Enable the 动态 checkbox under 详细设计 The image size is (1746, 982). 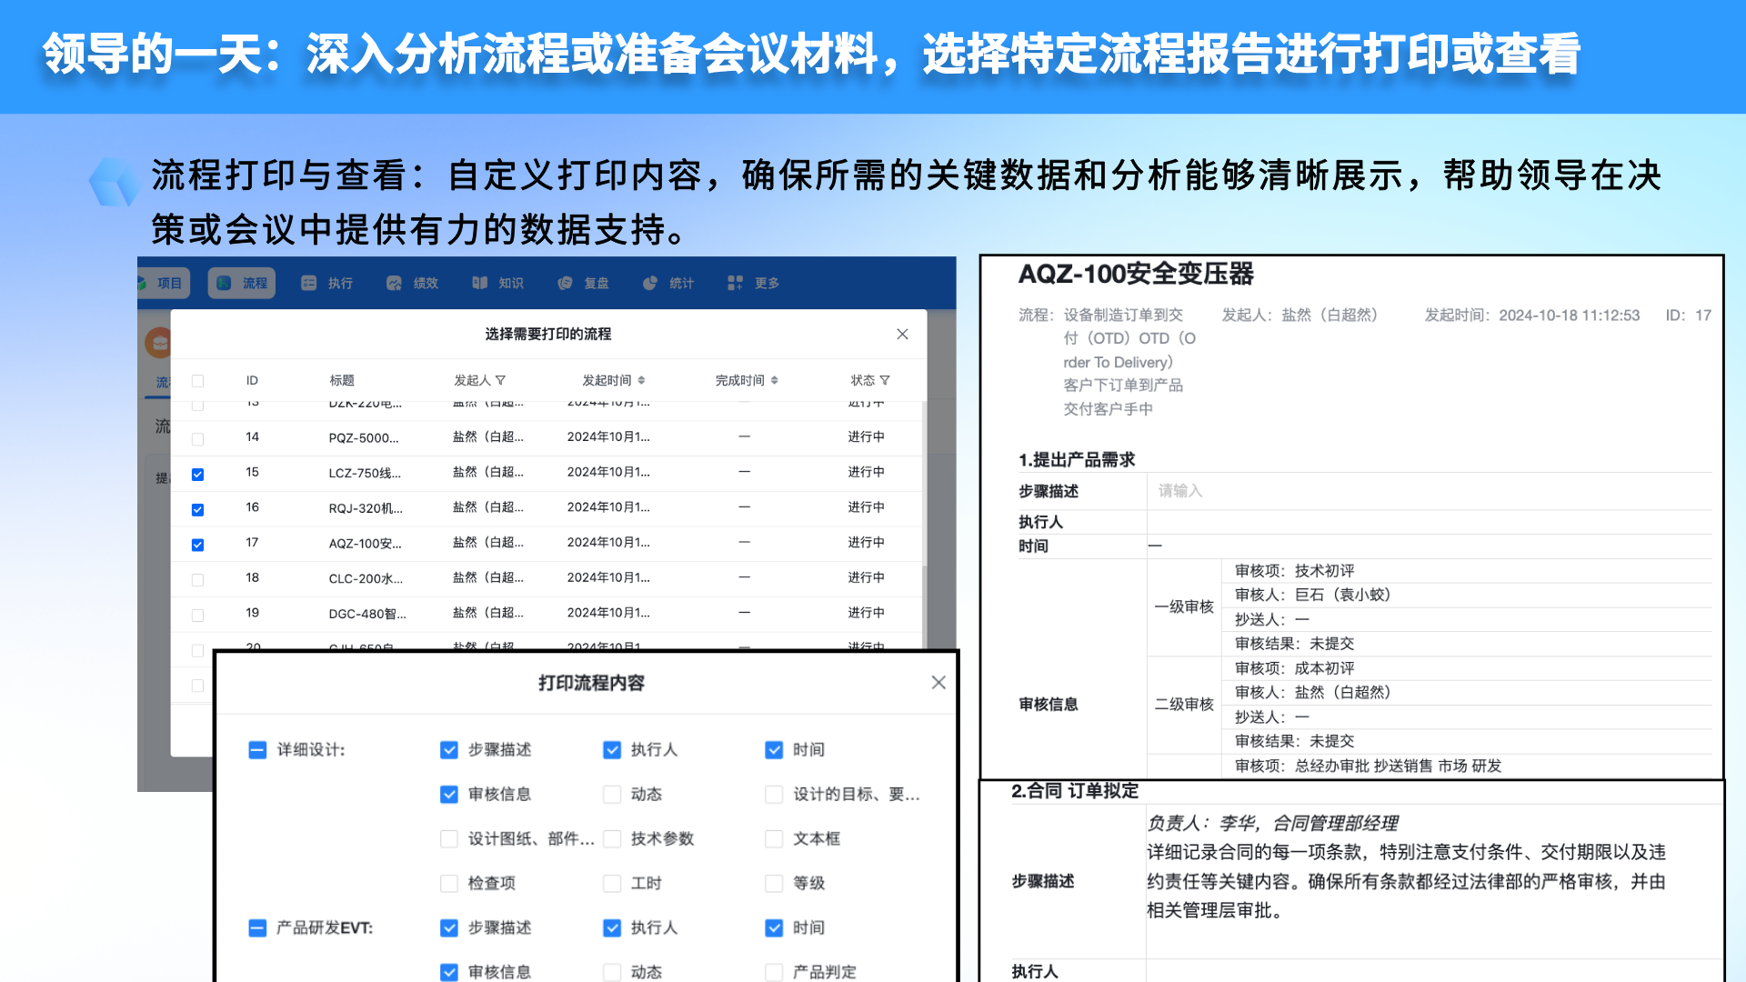pos(612,794)
